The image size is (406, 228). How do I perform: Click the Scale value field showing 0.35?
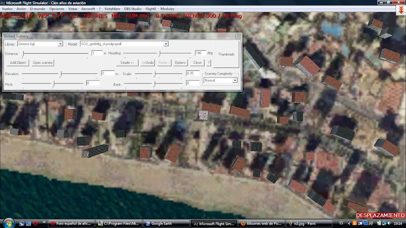pyautogui.click(x=193, y=73)
